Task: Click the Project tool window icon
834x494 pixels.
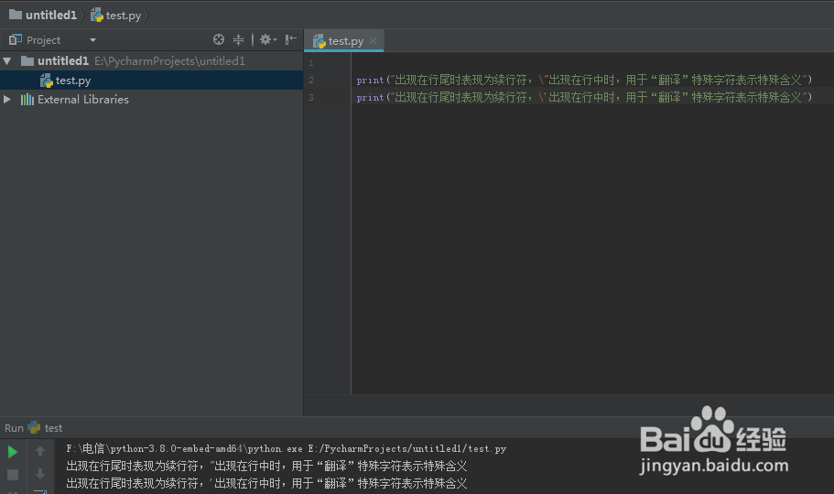Action: [x=15, y=40]
